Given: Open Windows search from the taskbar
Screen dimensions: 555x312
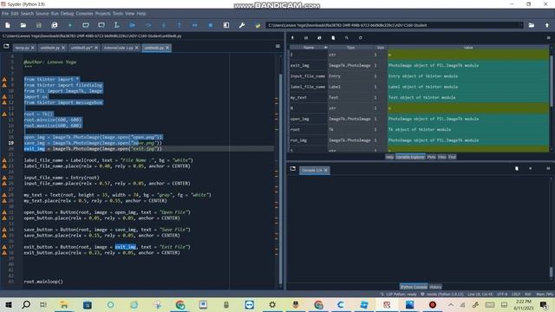Looking at the screenshot, I should [x=26, y=304].
